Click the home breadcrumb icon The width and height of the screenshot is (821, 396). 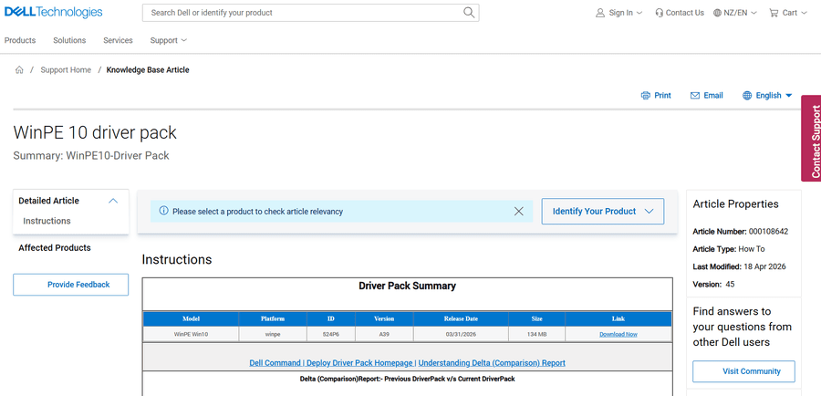[19, 69]
